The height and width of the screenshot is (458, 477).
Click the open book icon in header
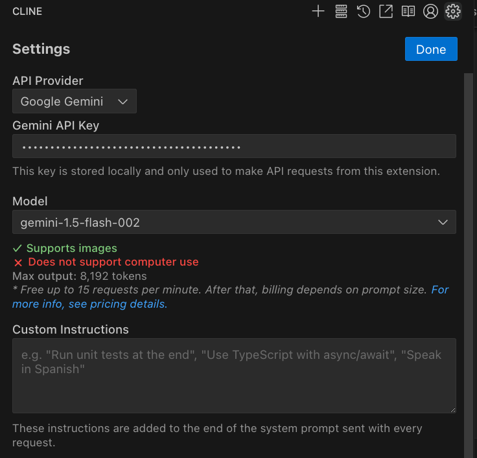[408, 11]
